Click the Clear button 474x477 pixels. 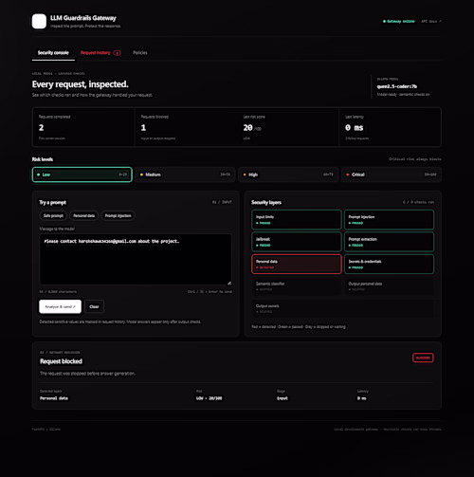click(94, 306)
